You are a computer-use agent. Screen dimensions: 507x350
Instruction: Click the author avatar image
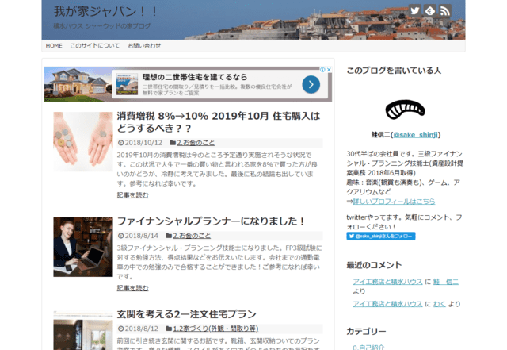coord(405,110)
